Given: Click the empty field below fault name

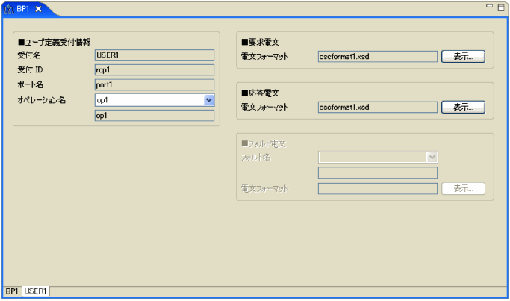Looking at the screenshot, I should click(377, 173).
